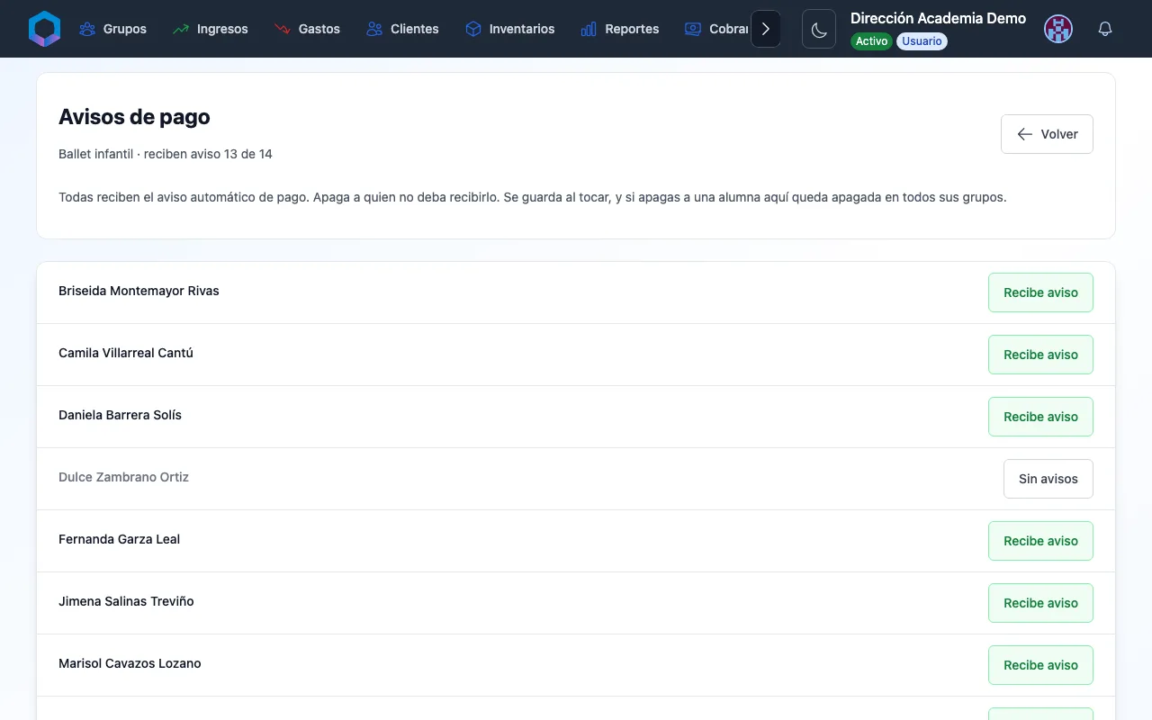Click the Ingresos rising-arrow icon
This screenshot has height=720, width=1152.
[181, 29]
